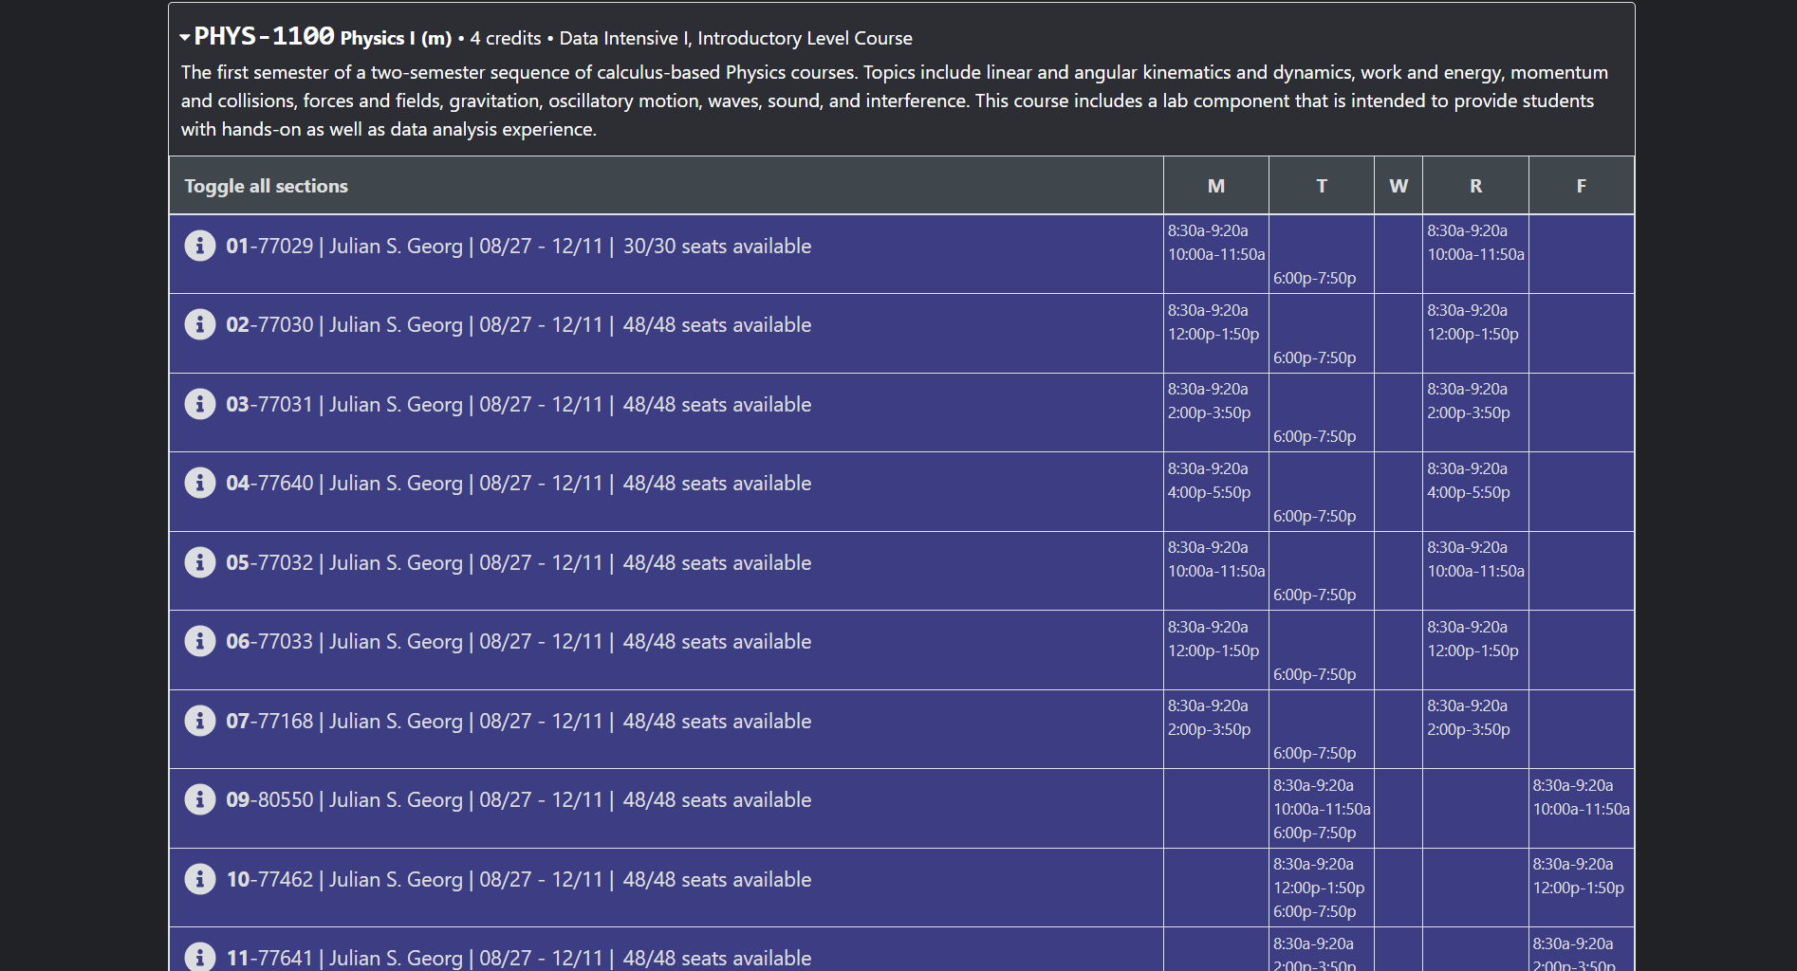Click Thursday 12:00p-1:50p in section 02

click(x=1473, y=334)
